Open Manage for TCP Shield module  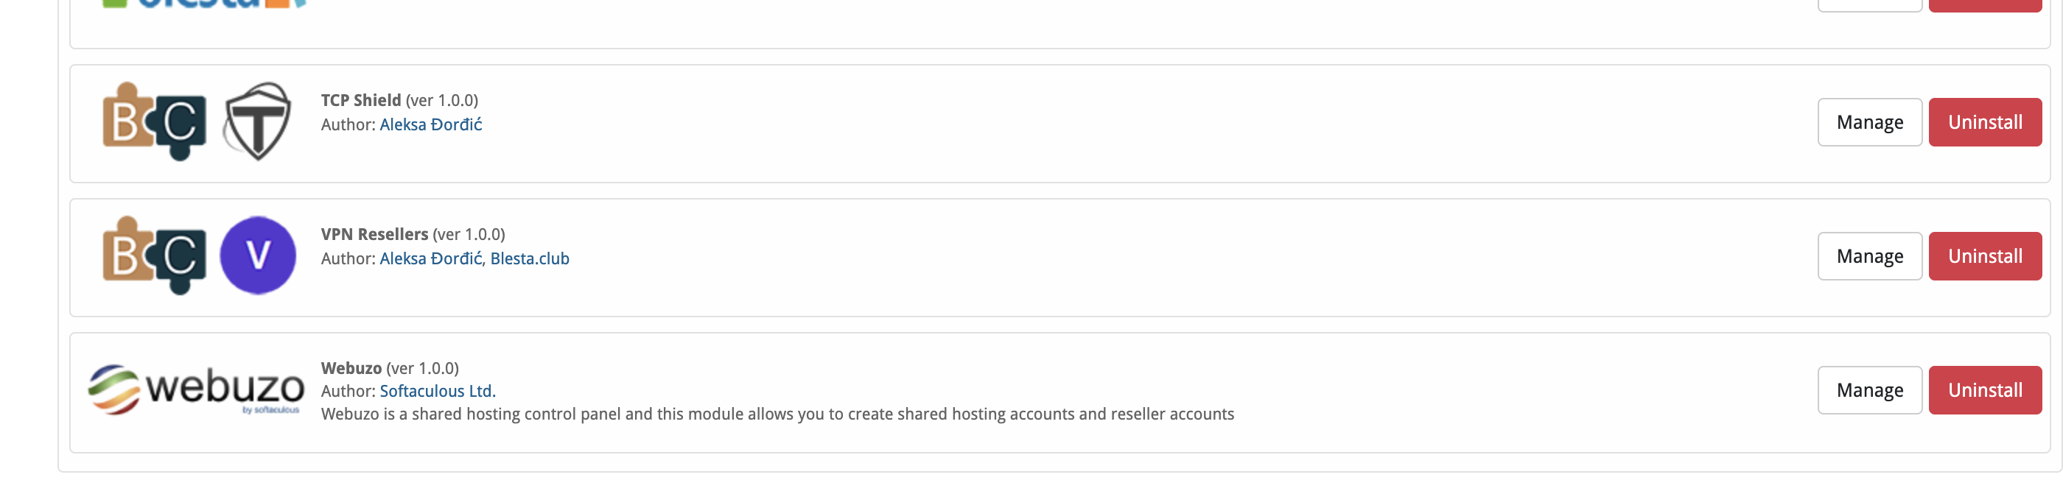pos(1869,122)
